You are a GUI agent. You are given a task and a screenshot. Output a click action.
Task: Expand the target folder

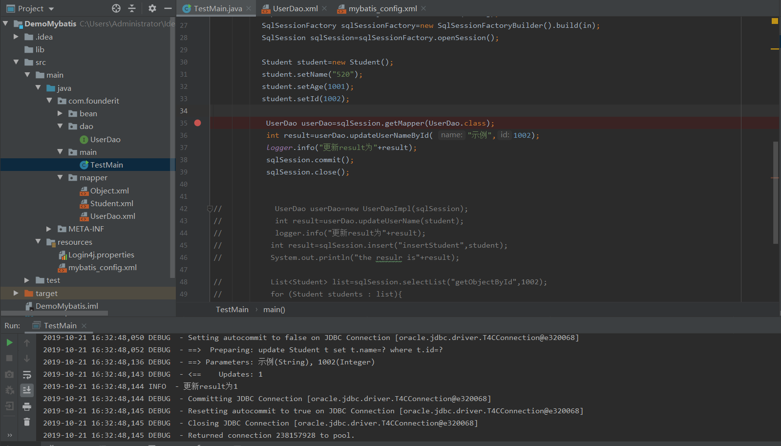pos(16,293)
